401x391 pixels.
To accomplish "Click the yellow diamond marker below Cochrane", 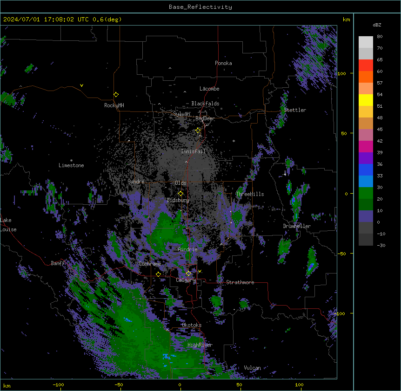I will (x=158, y=274).
